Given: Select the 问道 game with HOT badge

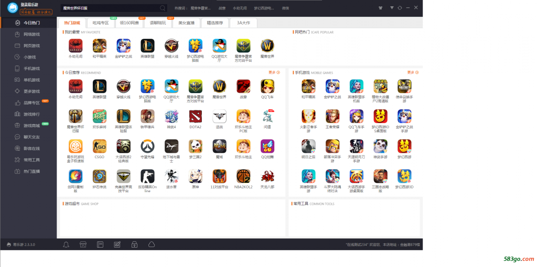Looking at the screenshot, I should pos(267,116).
